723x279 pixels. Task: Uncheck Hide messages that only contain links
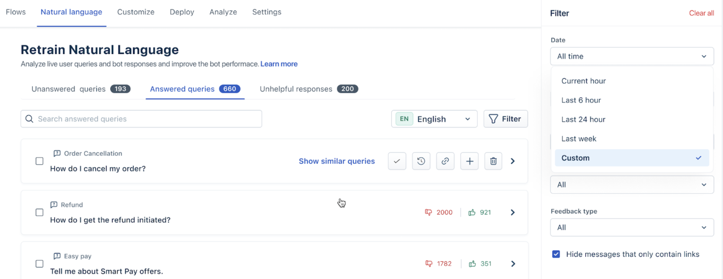[556, 254]
